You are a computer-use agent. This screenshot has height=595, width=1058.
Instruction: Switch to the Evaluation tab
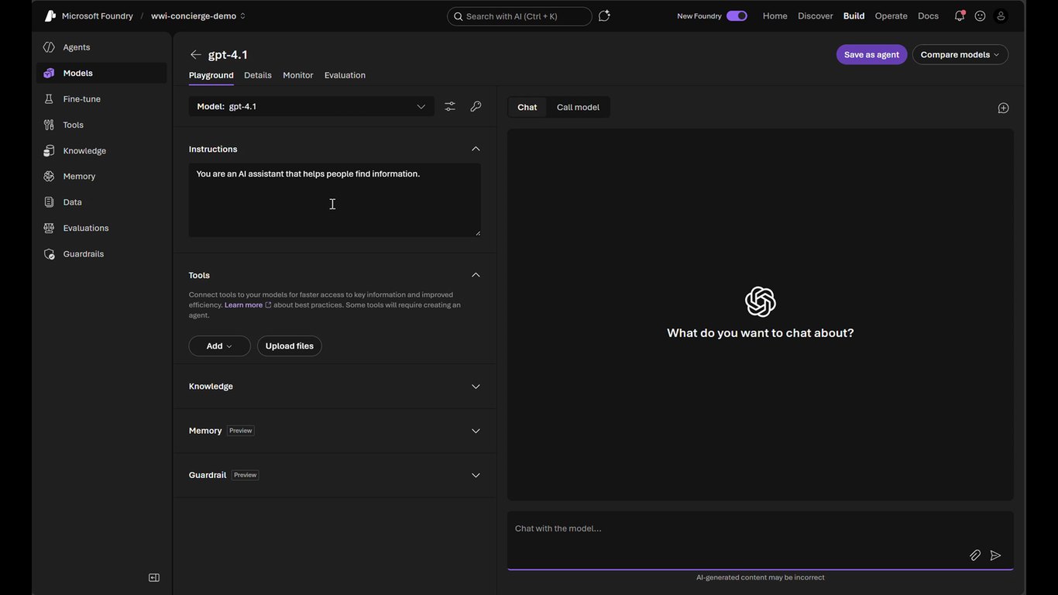[x=345, y=75]
